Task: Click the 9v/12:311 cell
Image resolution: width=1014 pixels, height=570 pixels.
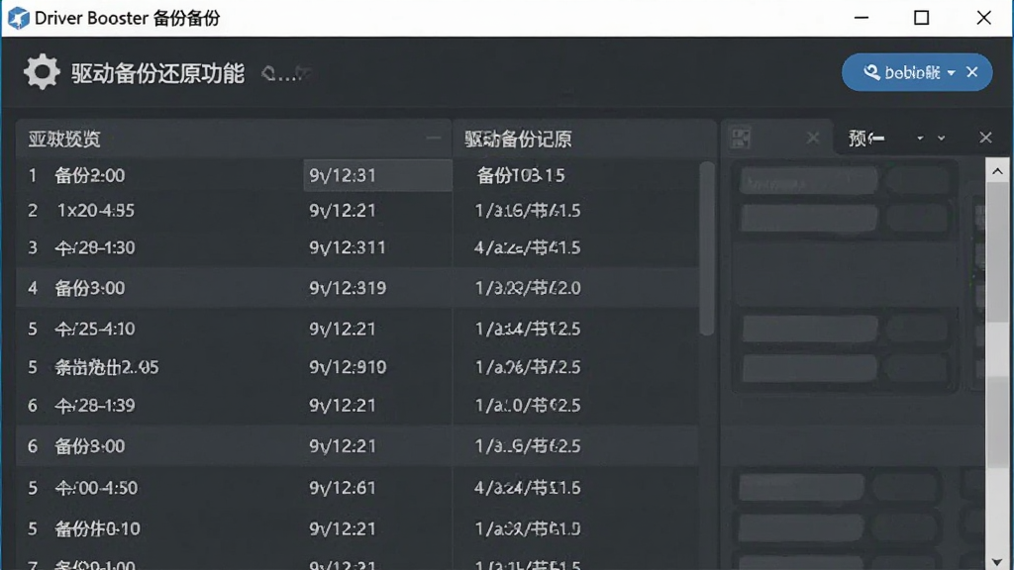Action: (348, 248)
